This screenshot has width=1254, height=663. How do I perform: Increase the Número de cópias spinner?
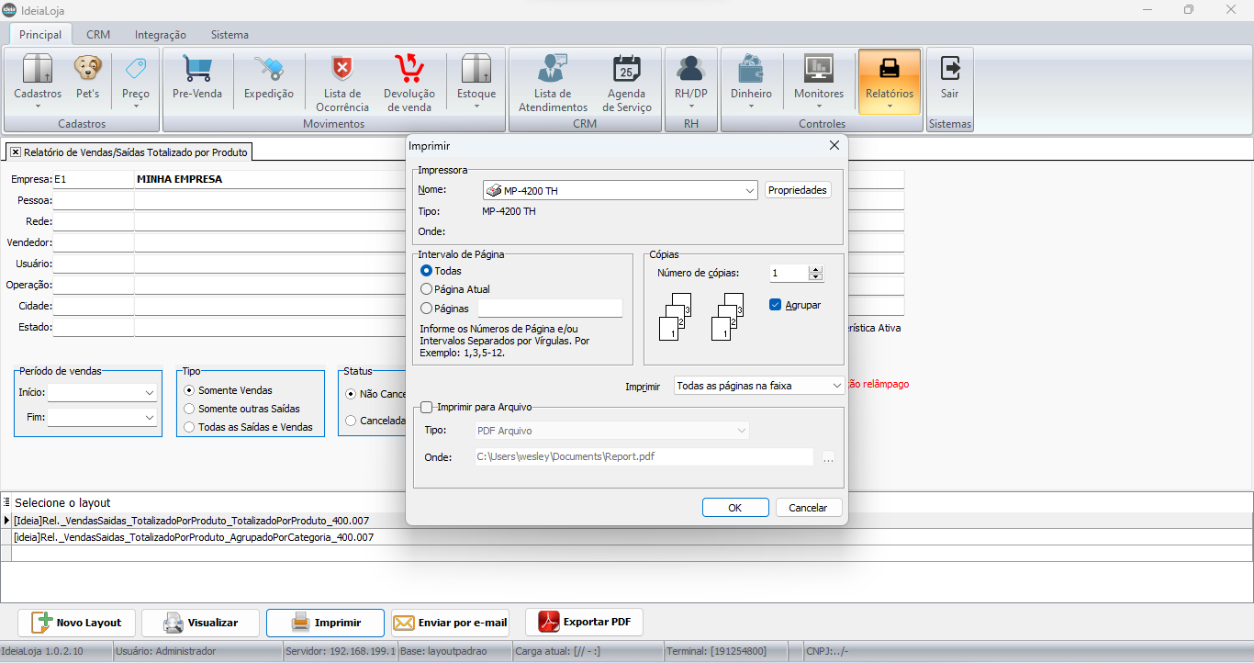(x=815, y=269)
